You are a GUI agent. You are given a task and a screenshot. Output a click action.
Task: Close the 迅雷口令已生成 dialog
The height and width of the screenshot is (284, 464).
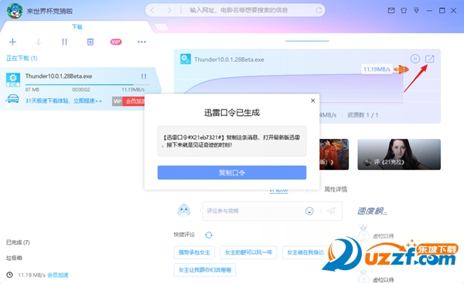coord(312,100)
